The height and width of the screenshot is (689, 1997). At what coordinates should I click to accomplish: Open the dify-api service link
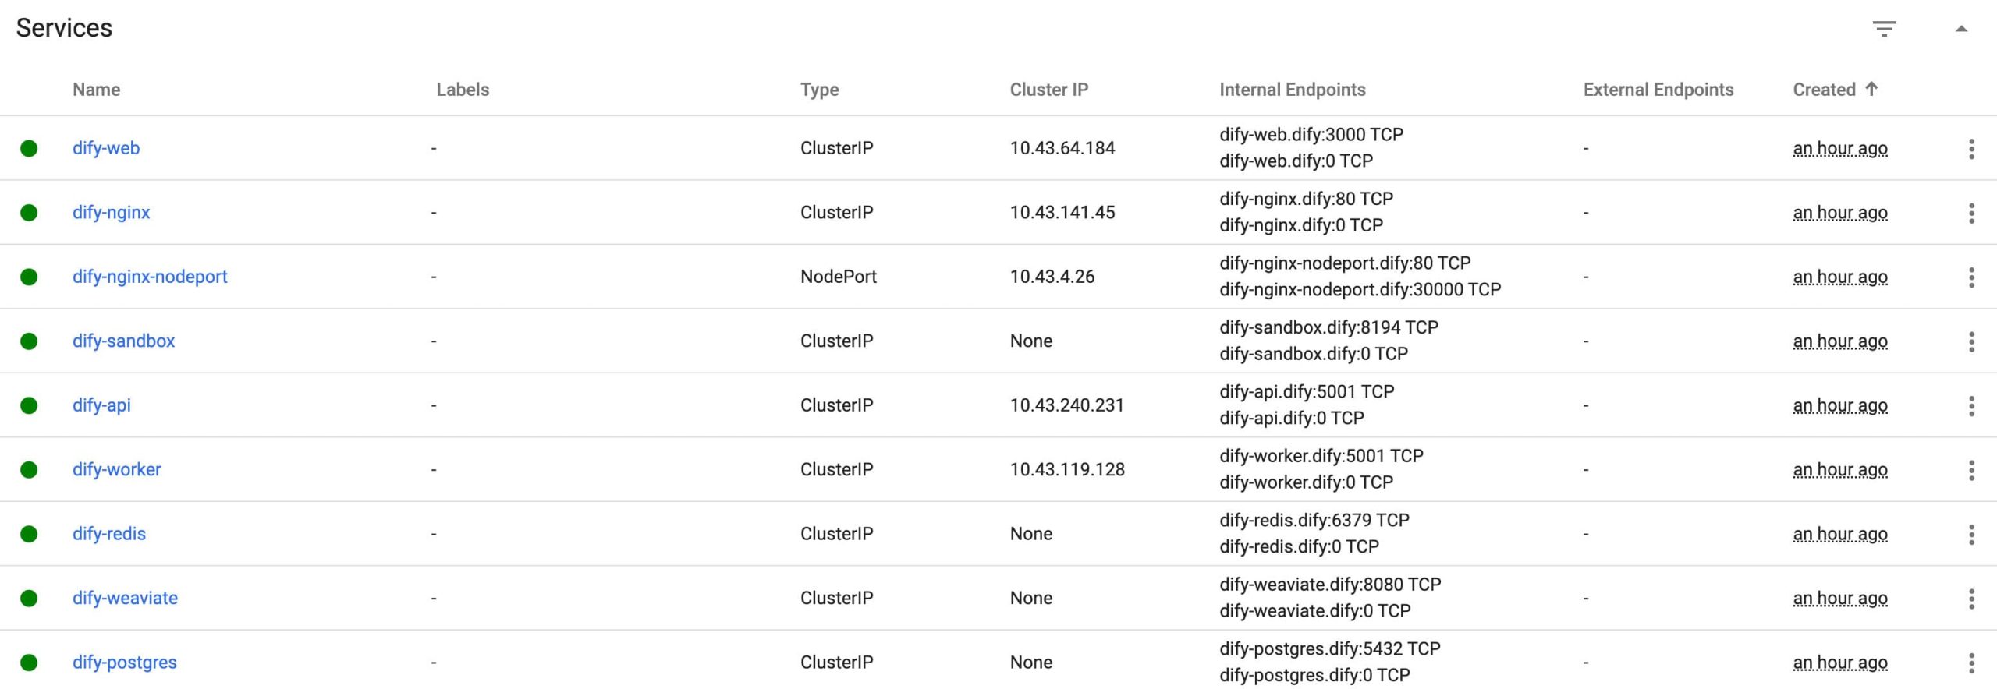tap(101, 405)
